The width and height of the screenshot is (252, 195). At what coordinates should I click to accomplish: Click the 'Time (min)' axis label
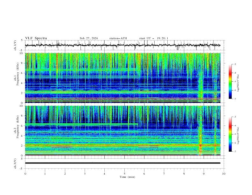pyautogui.click(x=127, y=177)
